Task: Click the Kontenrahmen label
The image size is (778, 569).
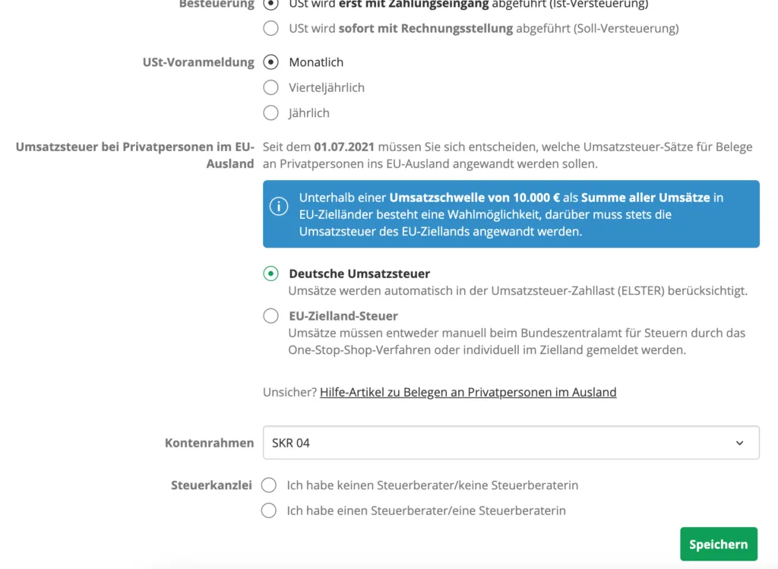Action: pos(210,442)
